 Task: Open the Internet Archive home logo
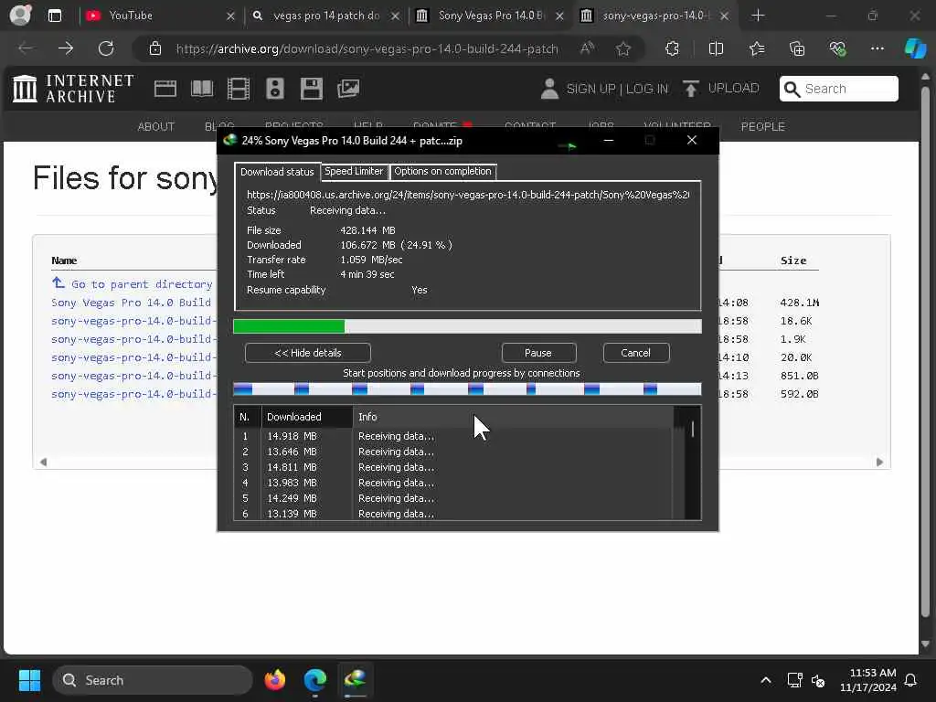(73, 89)
